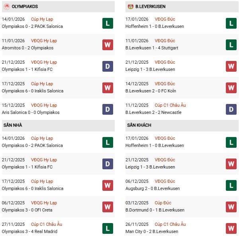239x237 pixels.
Task: Select the SÂN NHÀ section header
Action: (x=14, y=125)
